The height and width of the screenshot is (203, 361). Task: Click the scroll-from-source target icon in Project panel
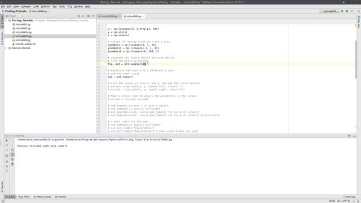click(x=79, y=16)
